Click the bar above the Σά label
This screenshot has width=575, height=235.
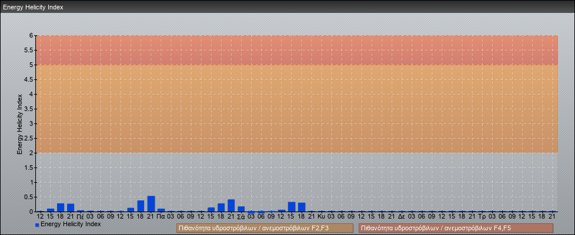point(241,209)
